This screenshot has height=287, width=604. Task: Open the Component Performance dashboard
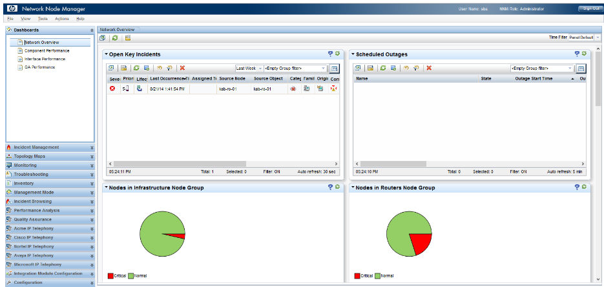47,50
